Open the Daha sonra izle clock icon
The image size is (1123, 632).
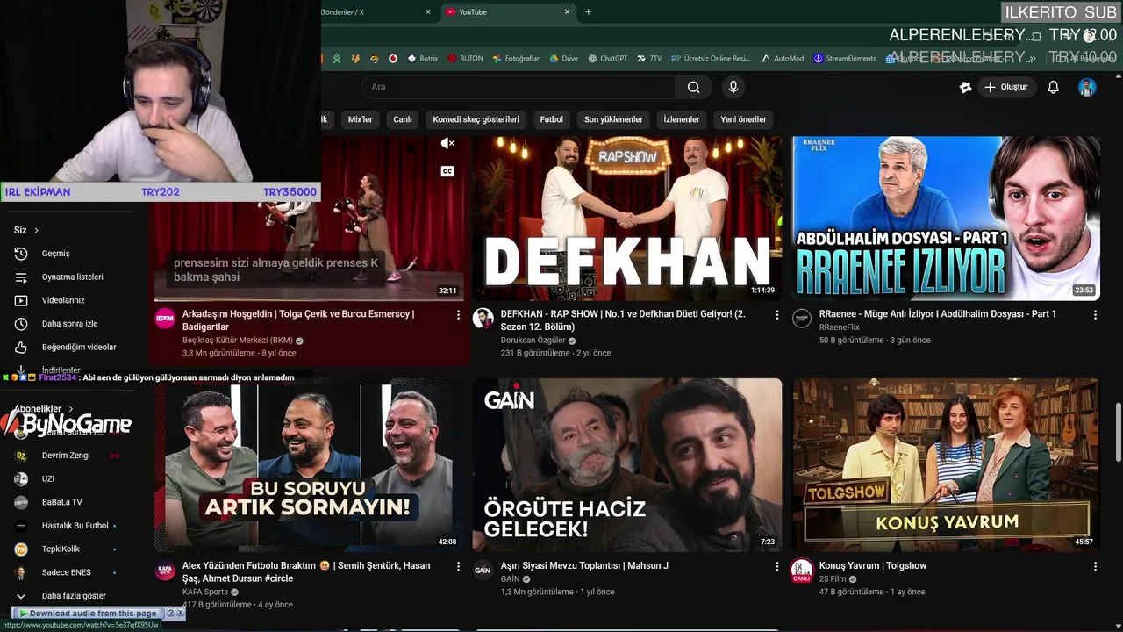[21, 324]
